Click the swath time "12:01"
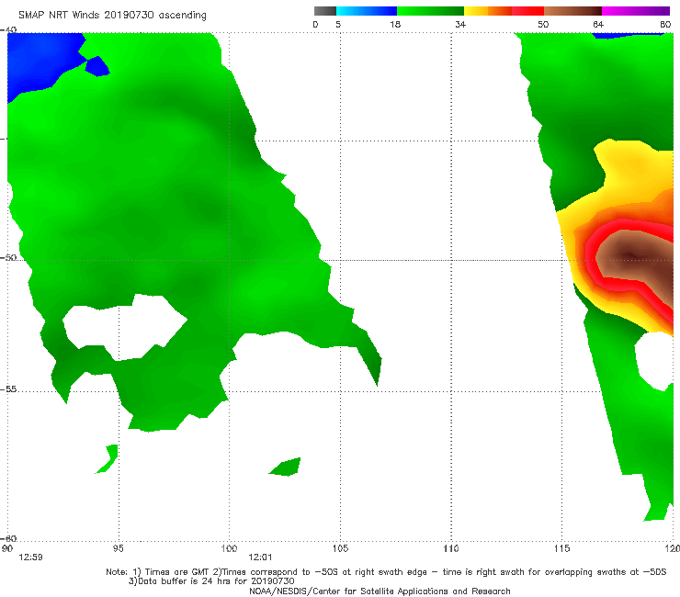680x597 pixels. click(260, 558)
